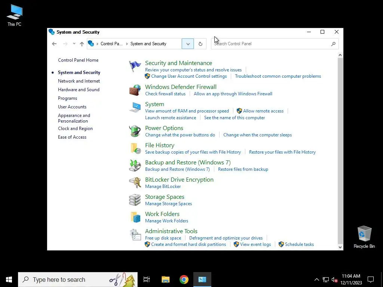383x287 pixels.
Task: Open Allow an app through Windows Firewall
Action: pos(233,94)
